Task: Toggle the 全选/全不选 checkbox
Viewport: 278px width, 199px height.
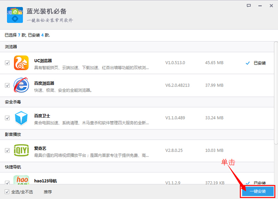Action: click(7, 192)
